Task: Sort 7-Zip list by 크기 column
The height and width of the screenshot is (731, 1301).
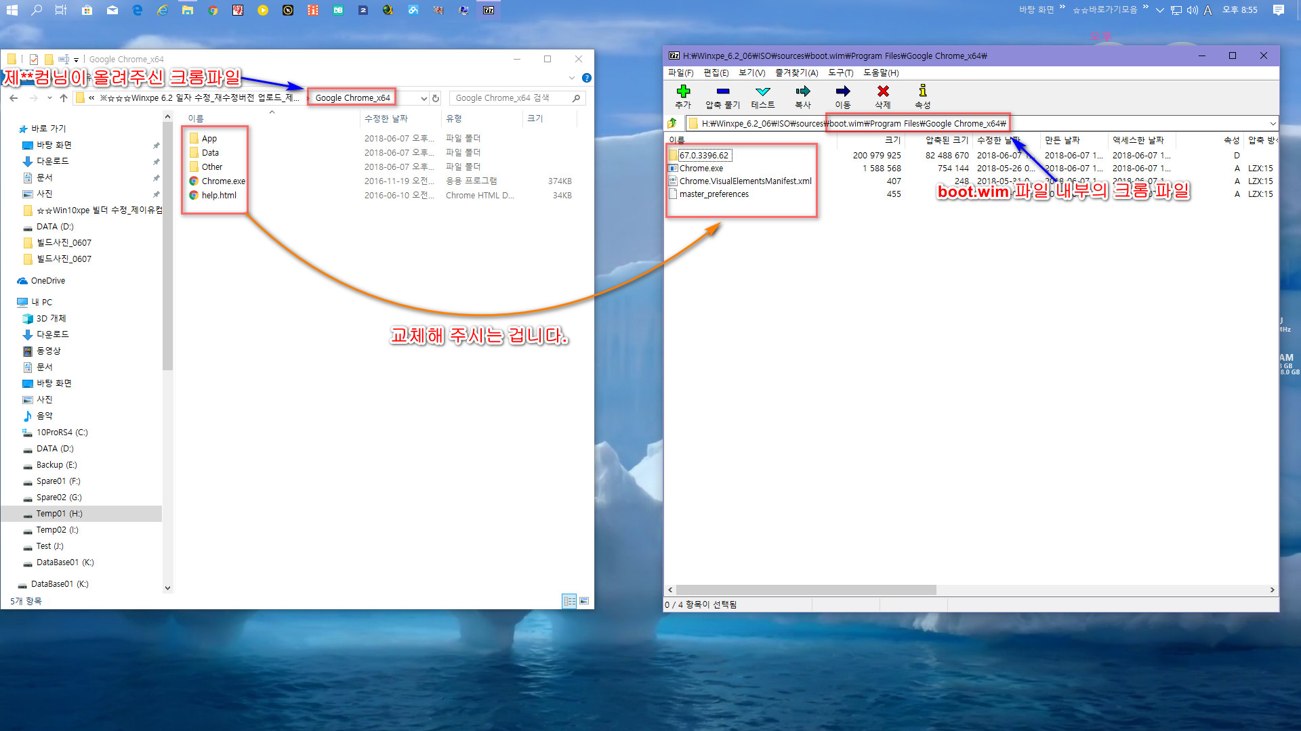Action: [x=893, y=140]
